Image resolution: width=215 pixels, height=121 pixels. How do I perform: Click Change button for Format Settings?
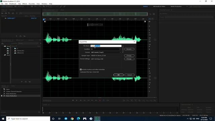[x=129, y=59]
